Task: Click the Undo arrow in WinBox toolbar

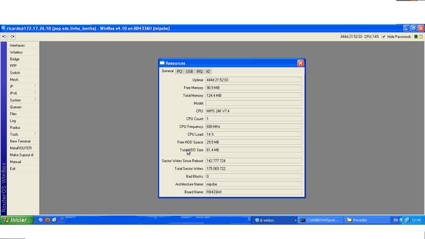Action: (4, 37)
